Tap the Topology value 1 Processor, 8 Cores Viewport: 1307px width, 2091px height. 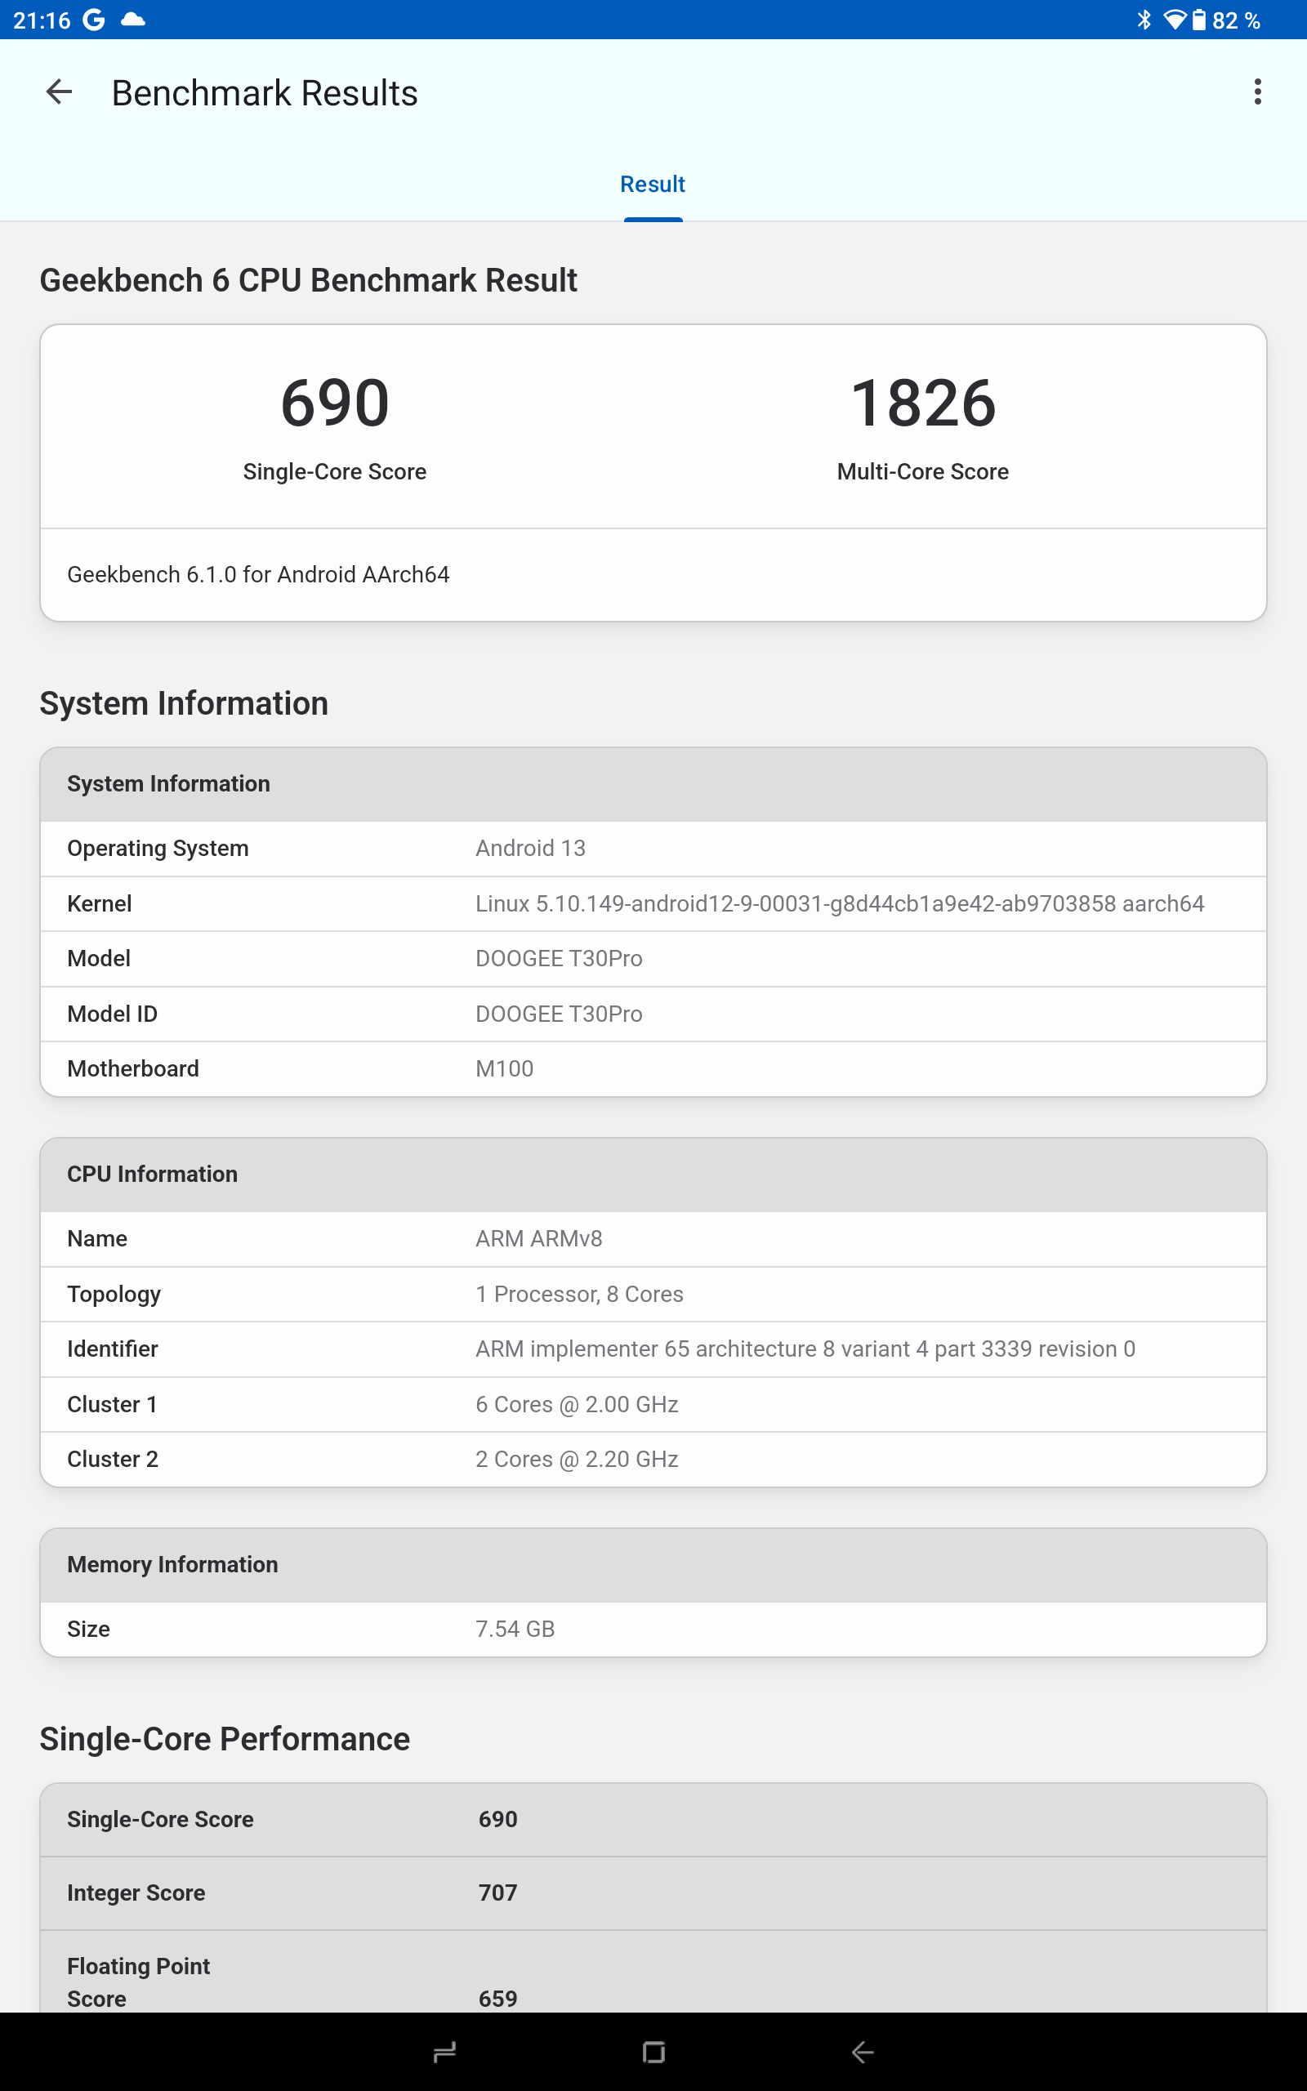579,1295
